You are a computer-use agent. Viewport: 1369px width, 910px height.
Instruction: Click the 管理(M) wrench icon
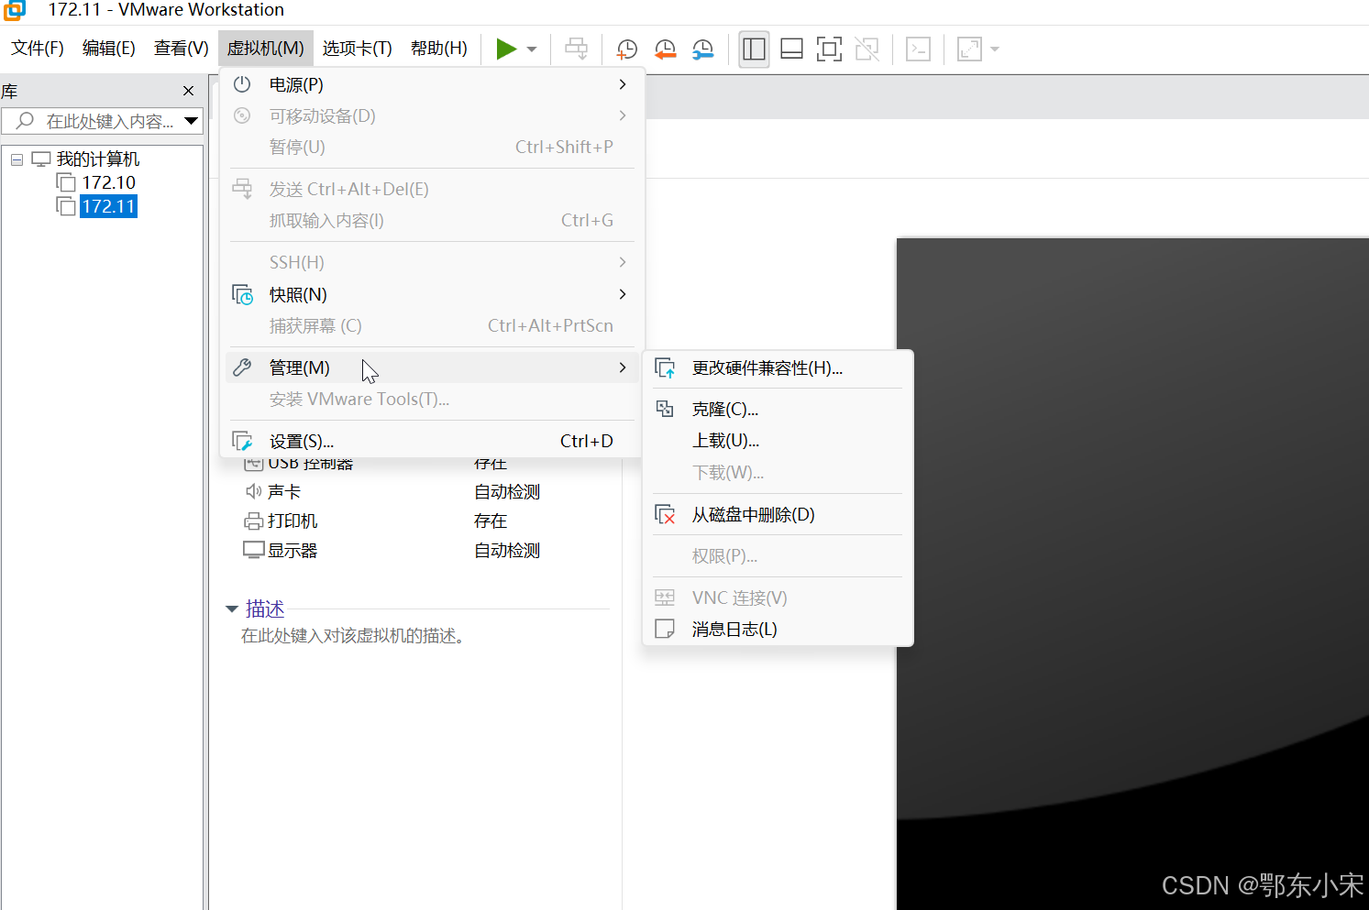(x=242, y=367)
